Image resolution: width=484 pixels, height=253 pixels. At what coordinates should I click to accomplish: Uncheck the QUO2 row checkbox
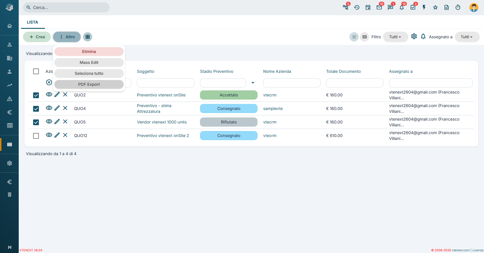point(36,95)
